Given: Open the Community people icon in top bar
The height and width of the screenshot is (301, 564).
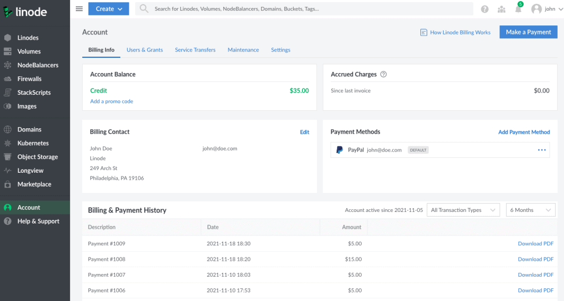Looking at the screenshot, I should coord(501,9).
